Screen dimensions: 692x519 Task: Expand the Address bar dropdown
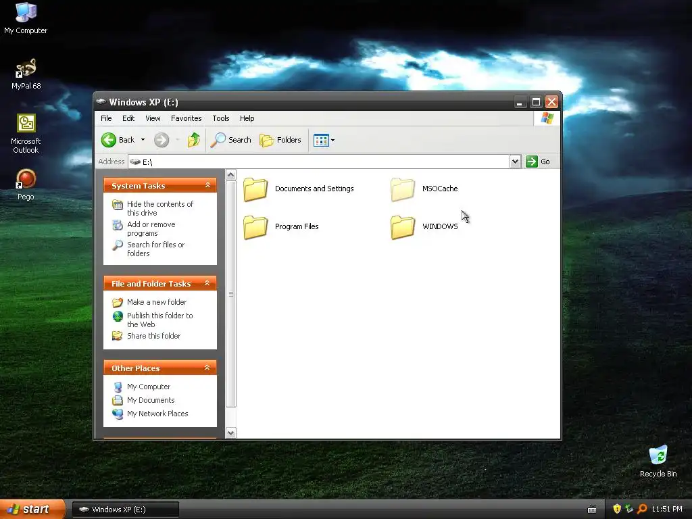pyautogui.click(x=515, y=162)
